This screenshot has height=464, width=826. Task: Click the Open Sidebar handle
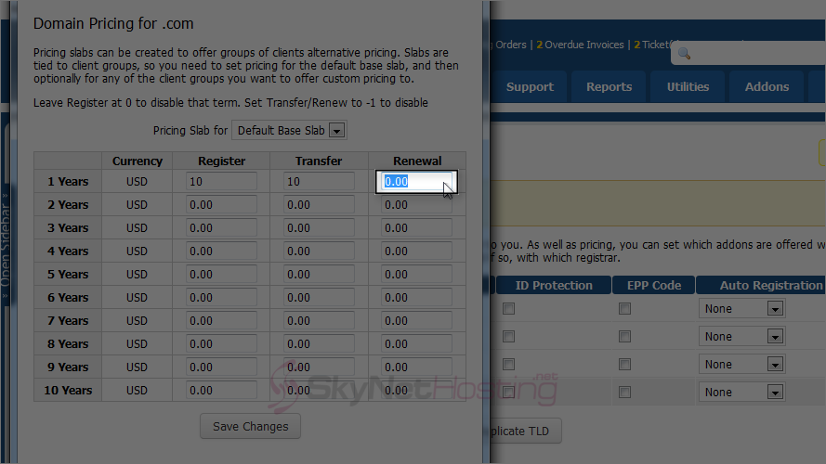click(x=6, y=247)
